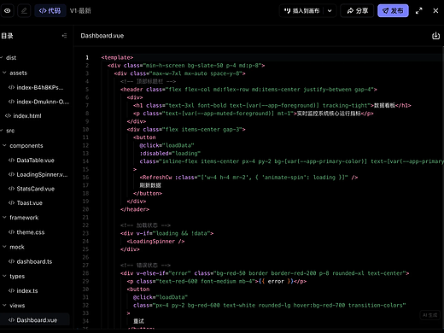Click the RefreshCw component line
444x333 pixels.
click(x=248, y=178)
